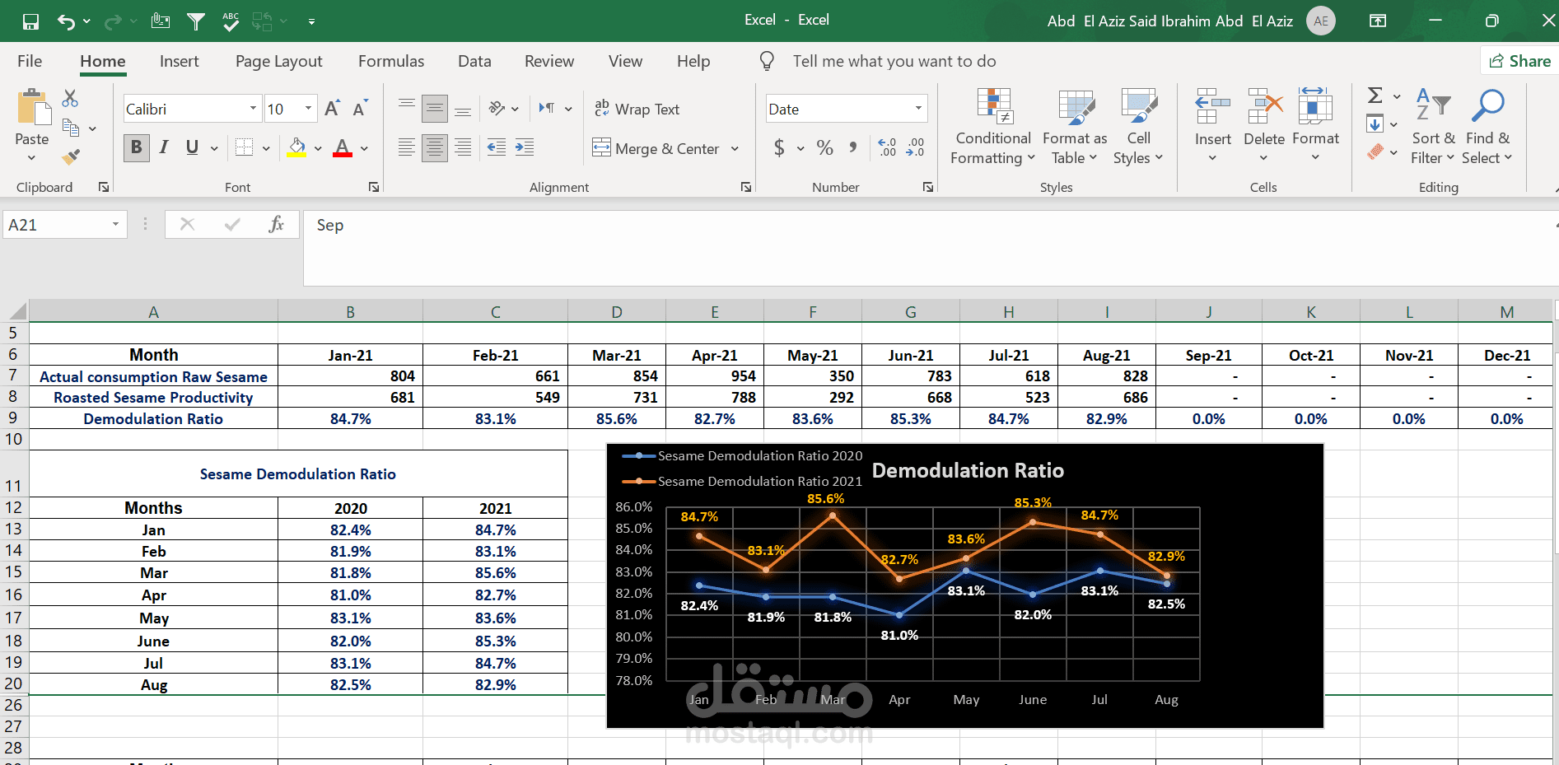Save the workbook with the floppy disk icon
Viewport: 1559px width, 765px height.
click(x=30, y=21)
